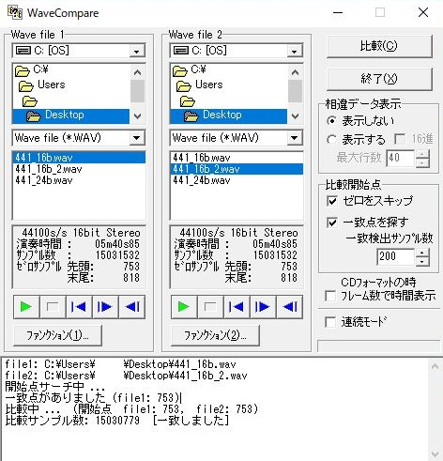Select the 表示する radio button
Screen dimensions: 443x461
tap(331, 140)
